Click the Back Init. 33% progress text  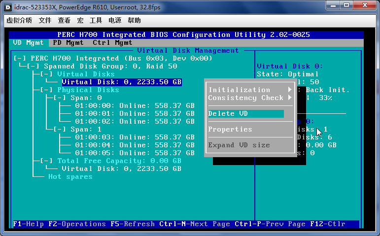[327, 94]
